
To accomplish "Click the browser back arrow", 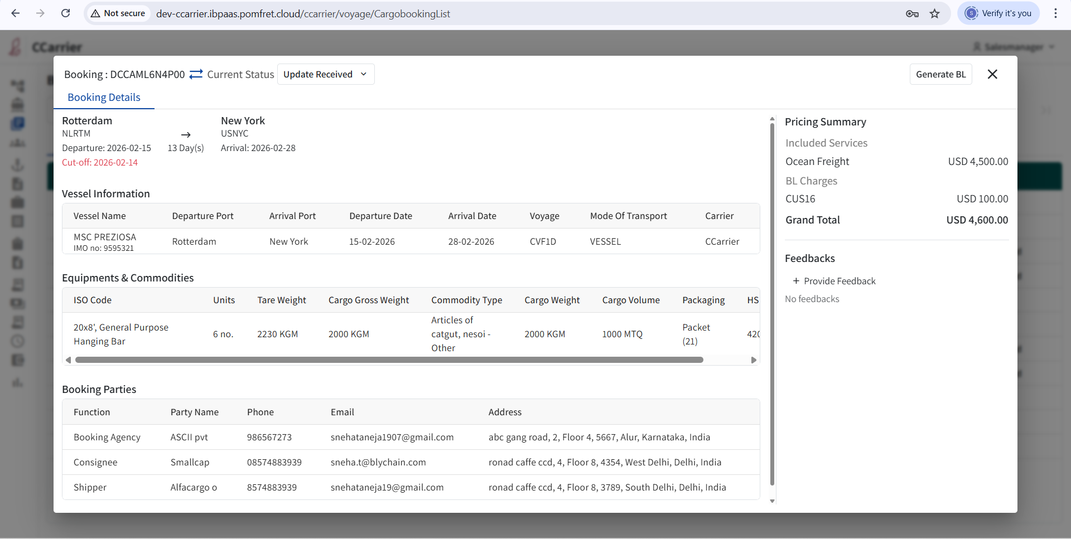I will (16, 13).
